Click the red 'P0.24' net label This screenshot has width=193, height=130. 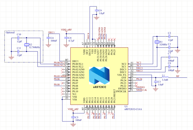(139, 79)
